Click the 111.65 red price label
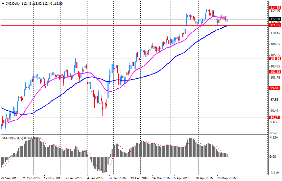The image size is (282, 181). (275, 25)
